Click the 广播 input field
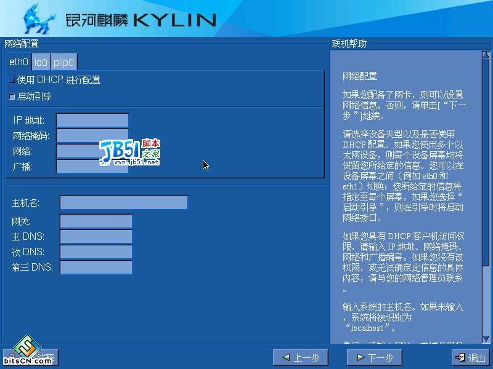493x369 pixels. point(92,167)
